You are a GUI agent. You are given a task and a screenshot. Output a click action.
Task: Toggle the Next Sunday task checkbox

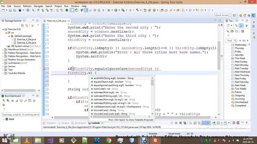point(233,62)
